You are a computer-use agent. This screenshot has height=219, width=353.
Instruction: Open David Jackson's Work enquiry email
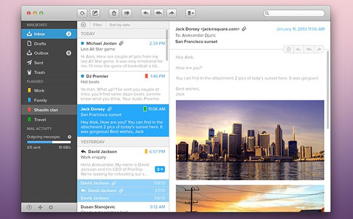[x=123, y=163]
